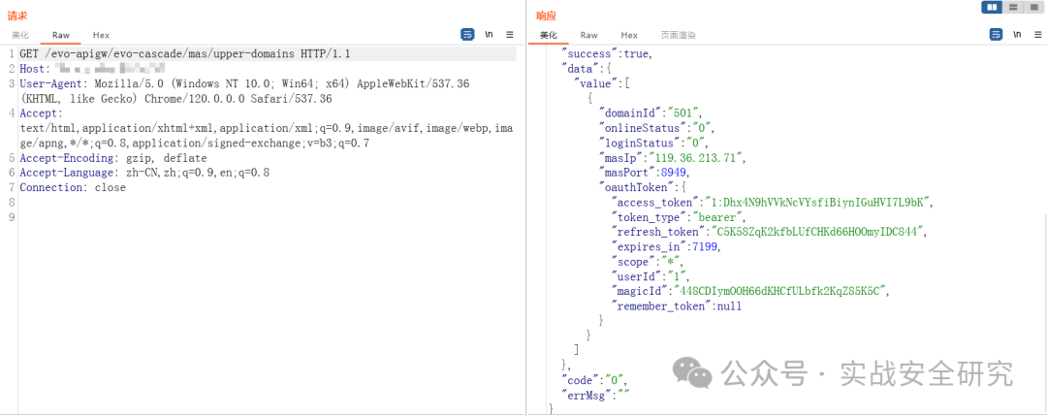Switch response panel to Hex tab
This screenshot has height=416, width=1047.
[629, 35]
